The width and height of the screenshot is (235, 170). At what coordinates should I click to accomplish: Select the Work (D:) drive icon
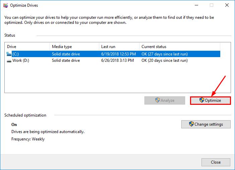(x=9, y=61)
